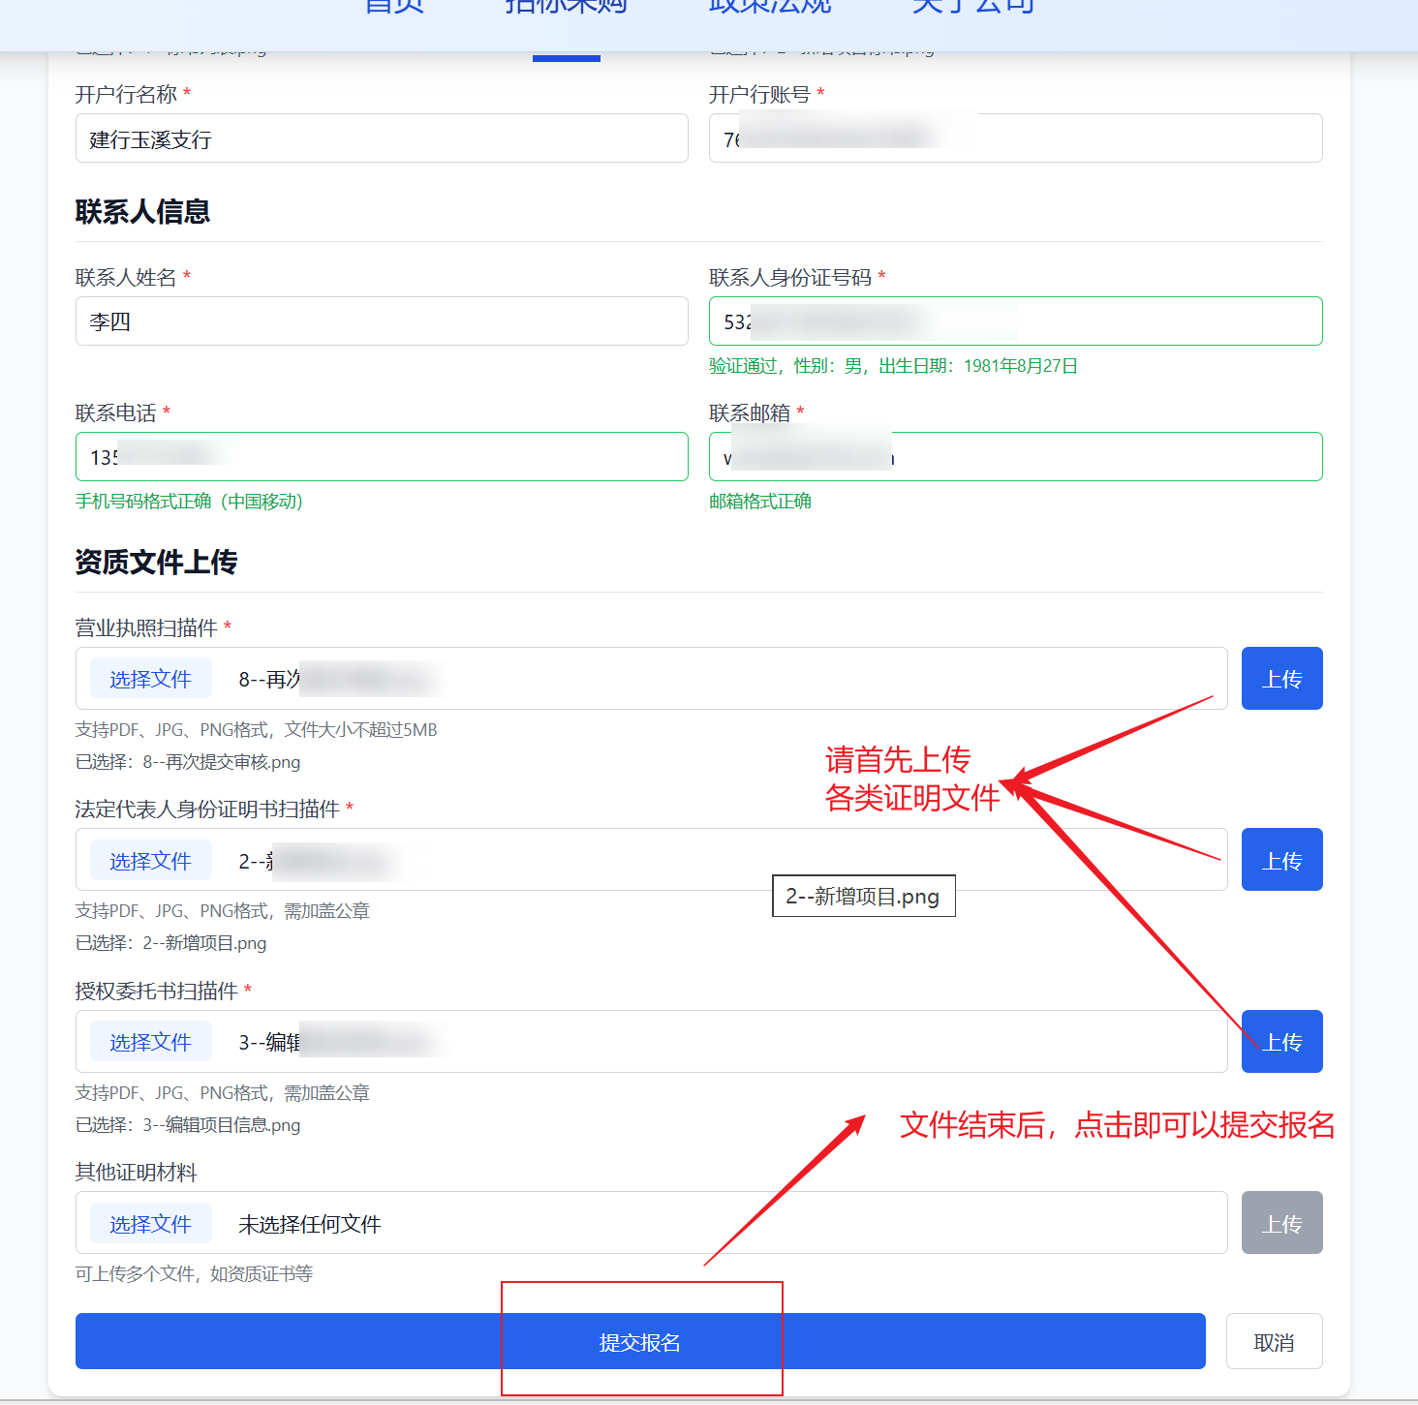Click the 开户行账号 input field

point(1015,137)
